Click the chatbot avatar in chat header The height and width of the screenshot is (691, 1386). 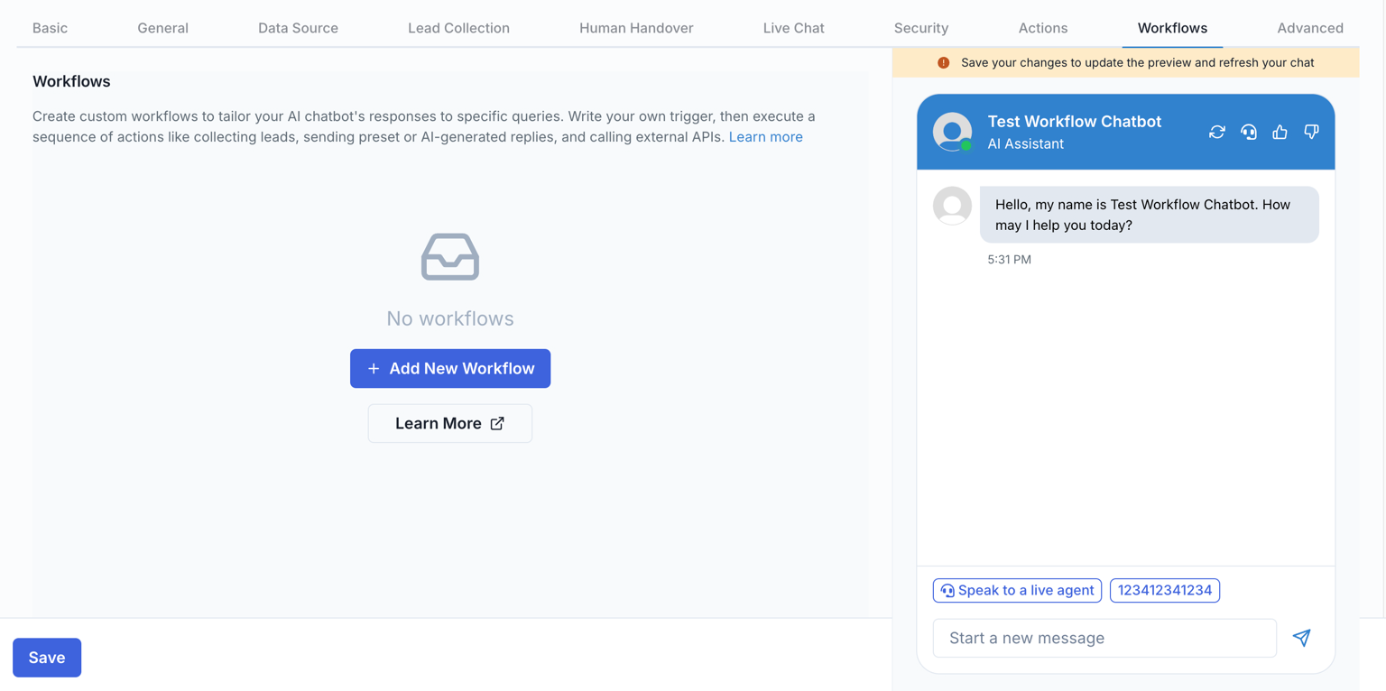pyautogui.click(x=952, y=132)
